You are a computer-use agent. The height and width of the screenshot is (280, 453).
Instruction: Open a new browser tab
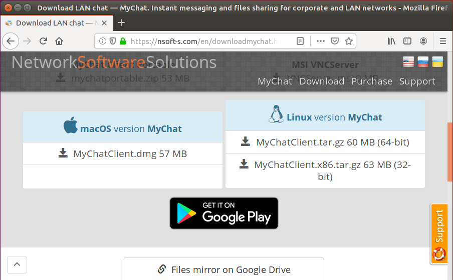pos(121,23)
